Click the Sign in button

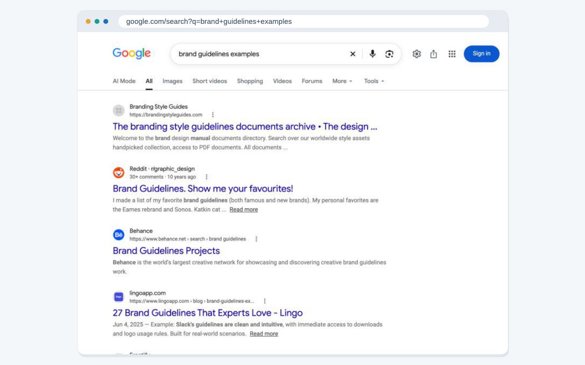tap(482, 54)
